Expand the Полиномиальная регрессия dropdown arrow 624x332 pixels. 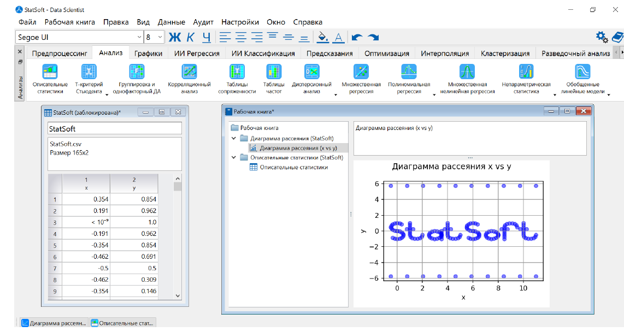point(434,94)
